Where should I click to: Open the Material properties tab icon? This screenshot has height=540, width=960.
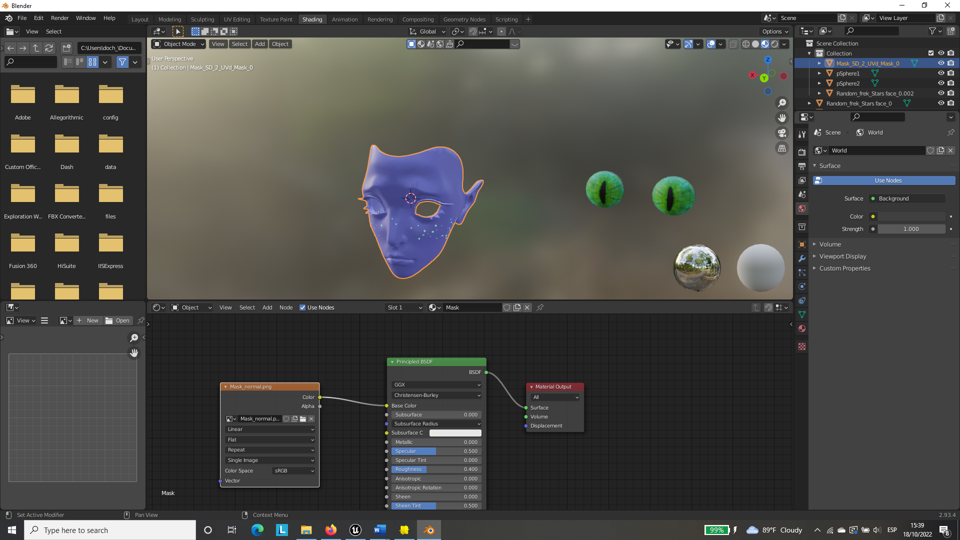802,328
